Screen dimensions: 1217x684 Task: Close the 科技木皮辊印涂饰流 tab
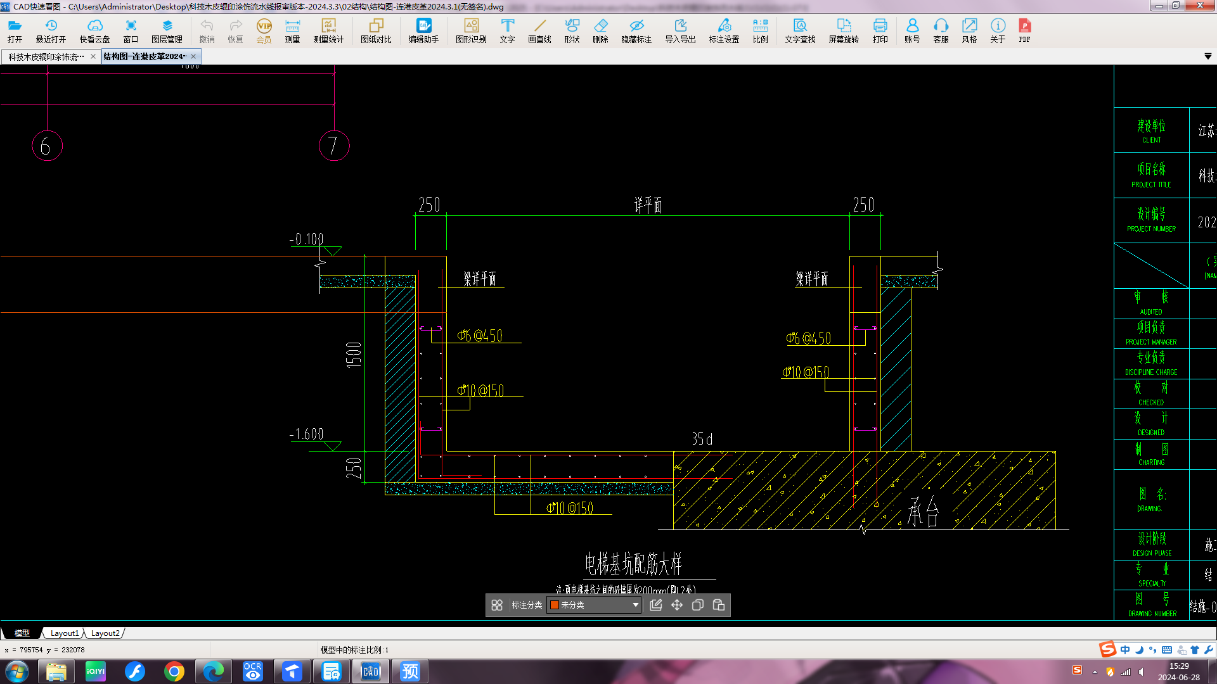(x=93, y=56)
